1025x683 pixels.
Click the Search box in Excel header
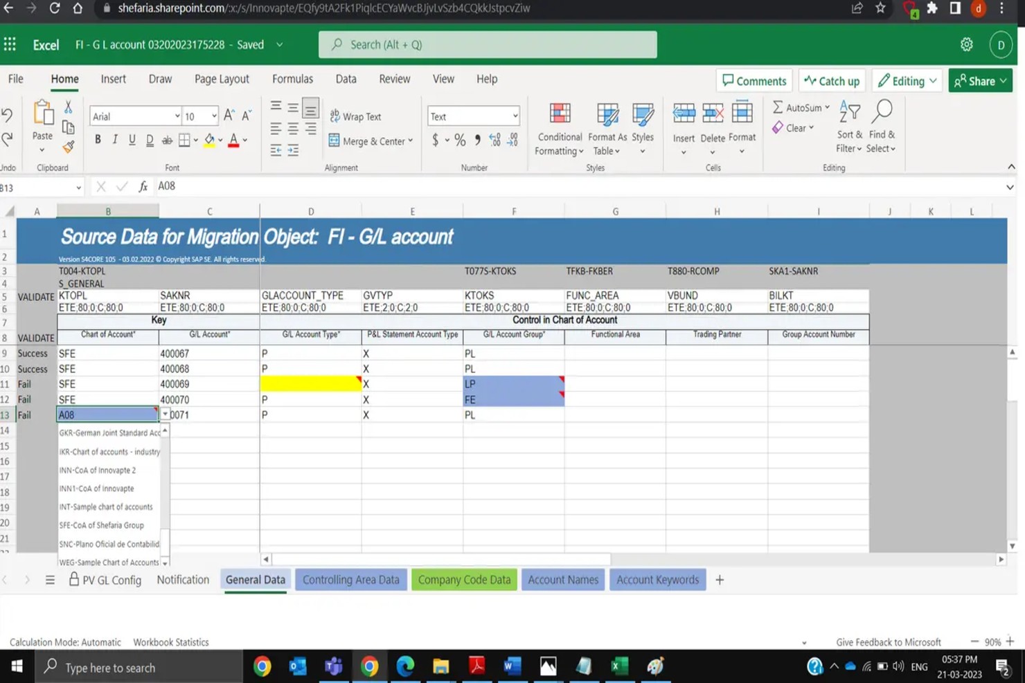pos(488,45)
